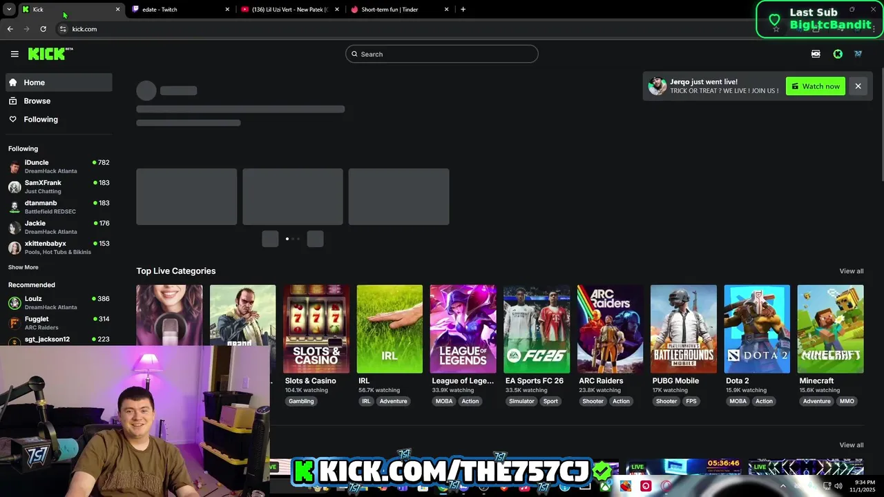Open recommended channel Loulz
The height and width of the screenshot is (497, 884).
pos(59,302)
